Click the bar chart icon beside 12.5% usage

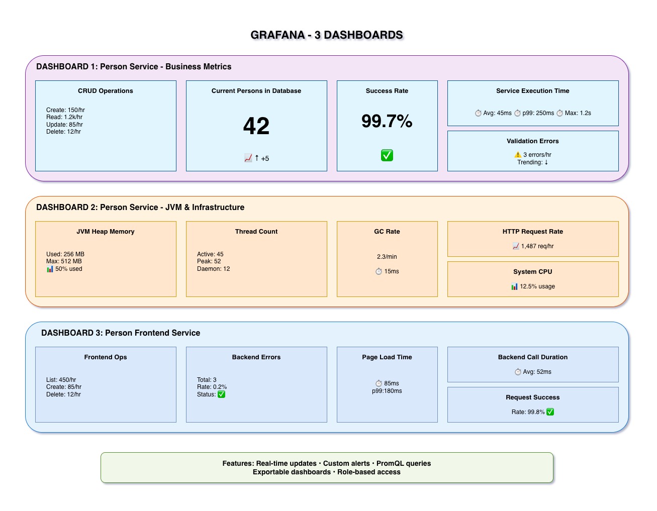[514, 286]
